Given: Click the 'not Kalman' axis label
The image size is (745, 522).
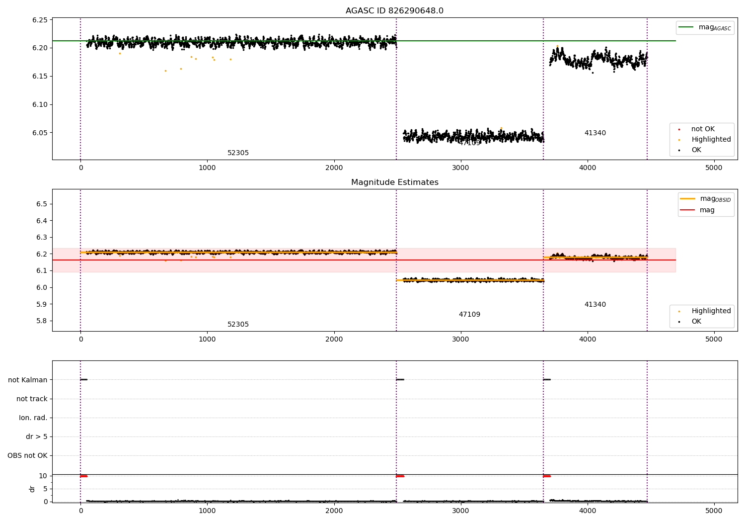Looking at the screenshot, I should point(28,380).
